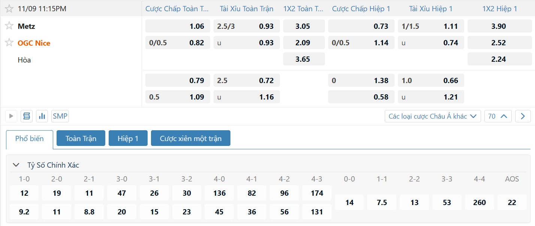535x226 pixels.
Task: Favorite OGC Nice with the star icon
Action: pos(9,43)
